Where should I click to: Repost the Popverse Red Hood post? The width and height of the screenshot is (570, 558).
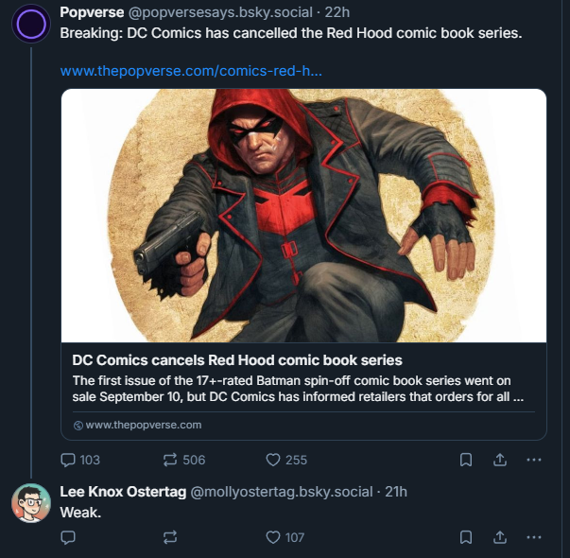(x=170, y=460)
